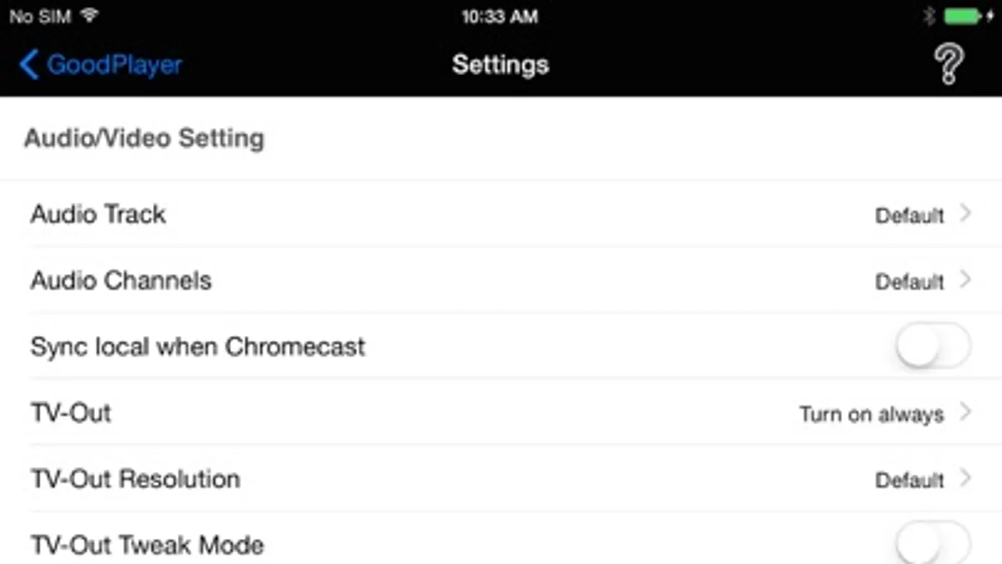This screenshot has width=1002, height=564.
Task: Change the "Turn on always" TV-Out value
Action: click(871, 414)
